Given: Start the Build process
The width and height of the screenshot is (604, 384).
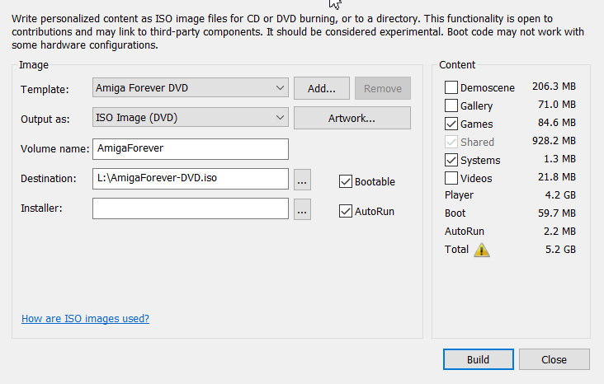Looking at the screenshot, I should [478, 359].
